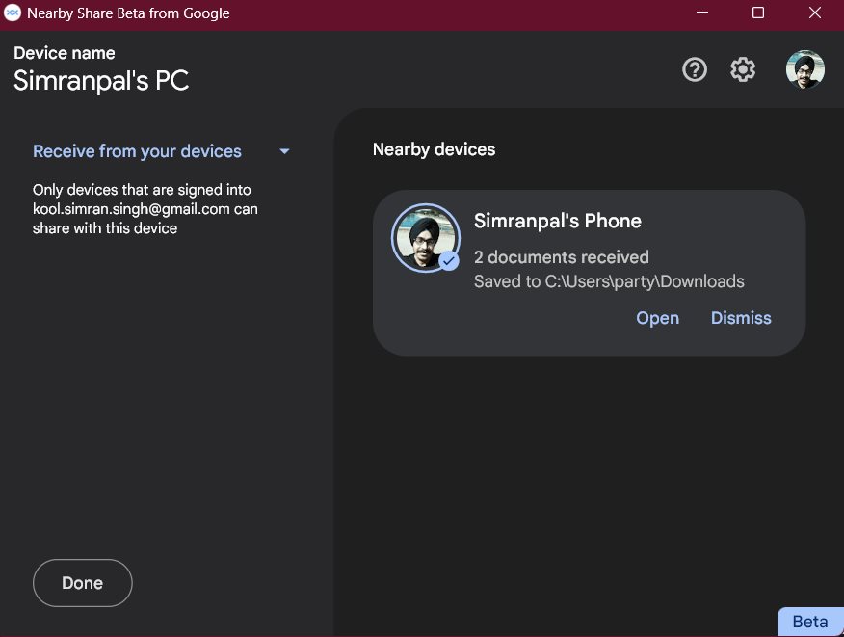
Task: Click the kool.simran.singh@gmail.com visibility description
Action: point(145,209)
